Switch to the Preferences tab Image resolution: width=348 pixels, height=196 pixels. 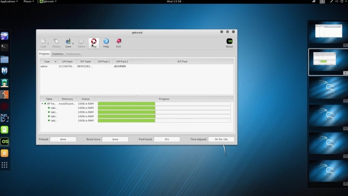point(73,54)
